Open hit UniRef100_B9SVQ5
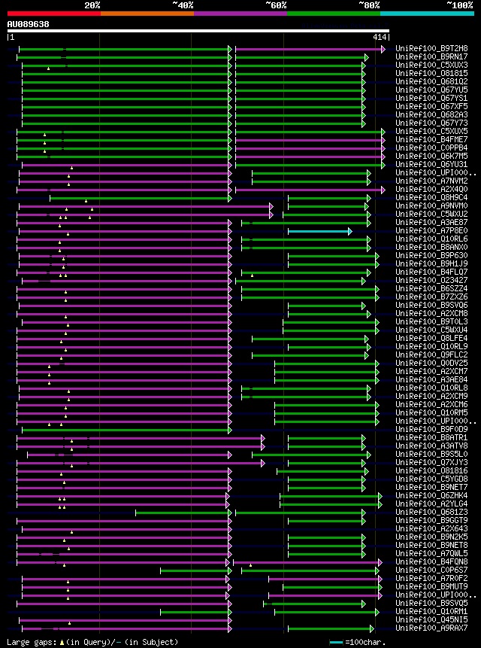The image size is (481, 648). click(x=431, y=602)
